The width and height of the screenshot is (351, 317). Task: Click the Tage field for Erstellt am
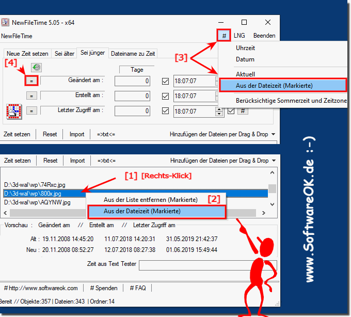(x=132, y=96)
